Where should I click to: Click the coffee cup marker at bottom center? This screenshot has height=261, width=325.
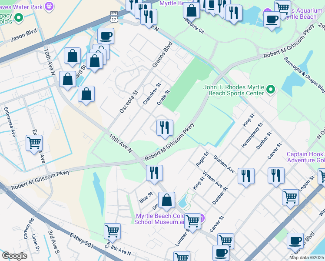click(x=221, y=253)
